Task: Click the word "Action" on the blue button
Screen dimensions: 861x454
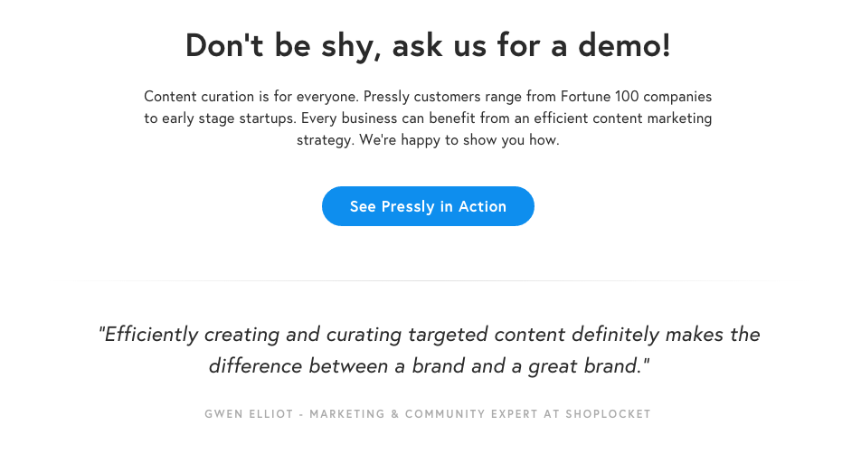Action: (x=482, y=206)
